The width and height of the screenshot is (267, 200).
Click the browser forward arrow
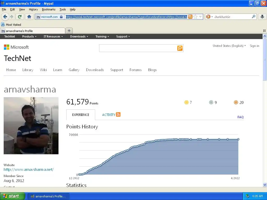coord(11,17)
